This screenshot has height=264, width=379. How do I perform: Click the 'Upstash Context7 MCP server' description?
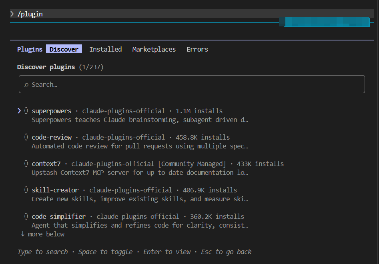(140, 173)
